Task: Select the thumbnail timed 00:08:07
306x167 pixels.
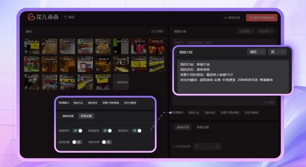Action: [x=67, y=64]
